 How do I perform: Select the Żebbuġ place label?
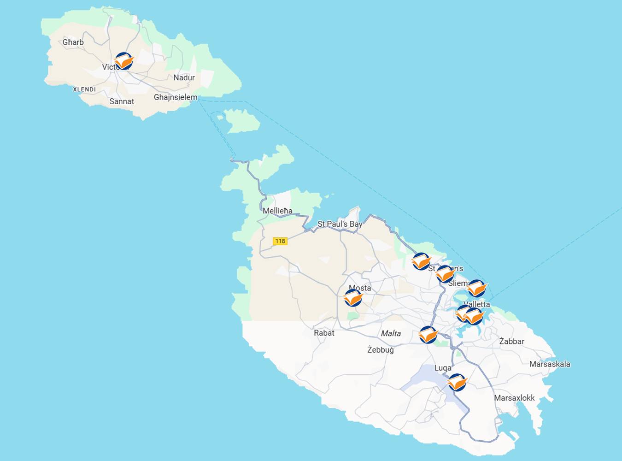click(x=380, y=350)
